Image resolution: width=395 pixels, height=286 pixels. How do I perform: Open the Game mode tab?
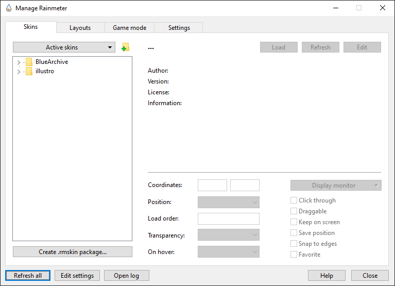click(x=129, y=28)
